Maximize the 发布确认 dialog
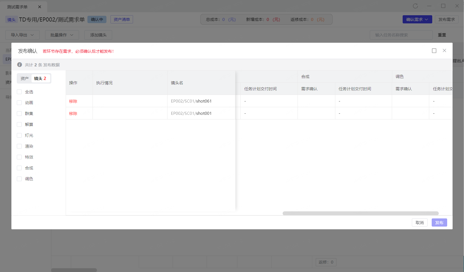 [x=434, y=51]
